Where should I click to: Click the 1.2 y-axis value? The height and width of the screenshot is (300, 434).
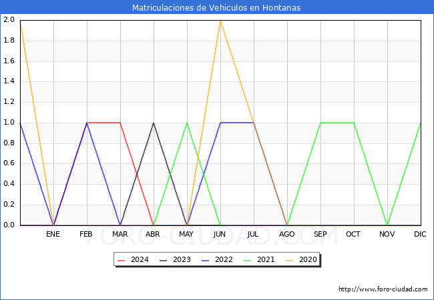[x=9, y=101]
